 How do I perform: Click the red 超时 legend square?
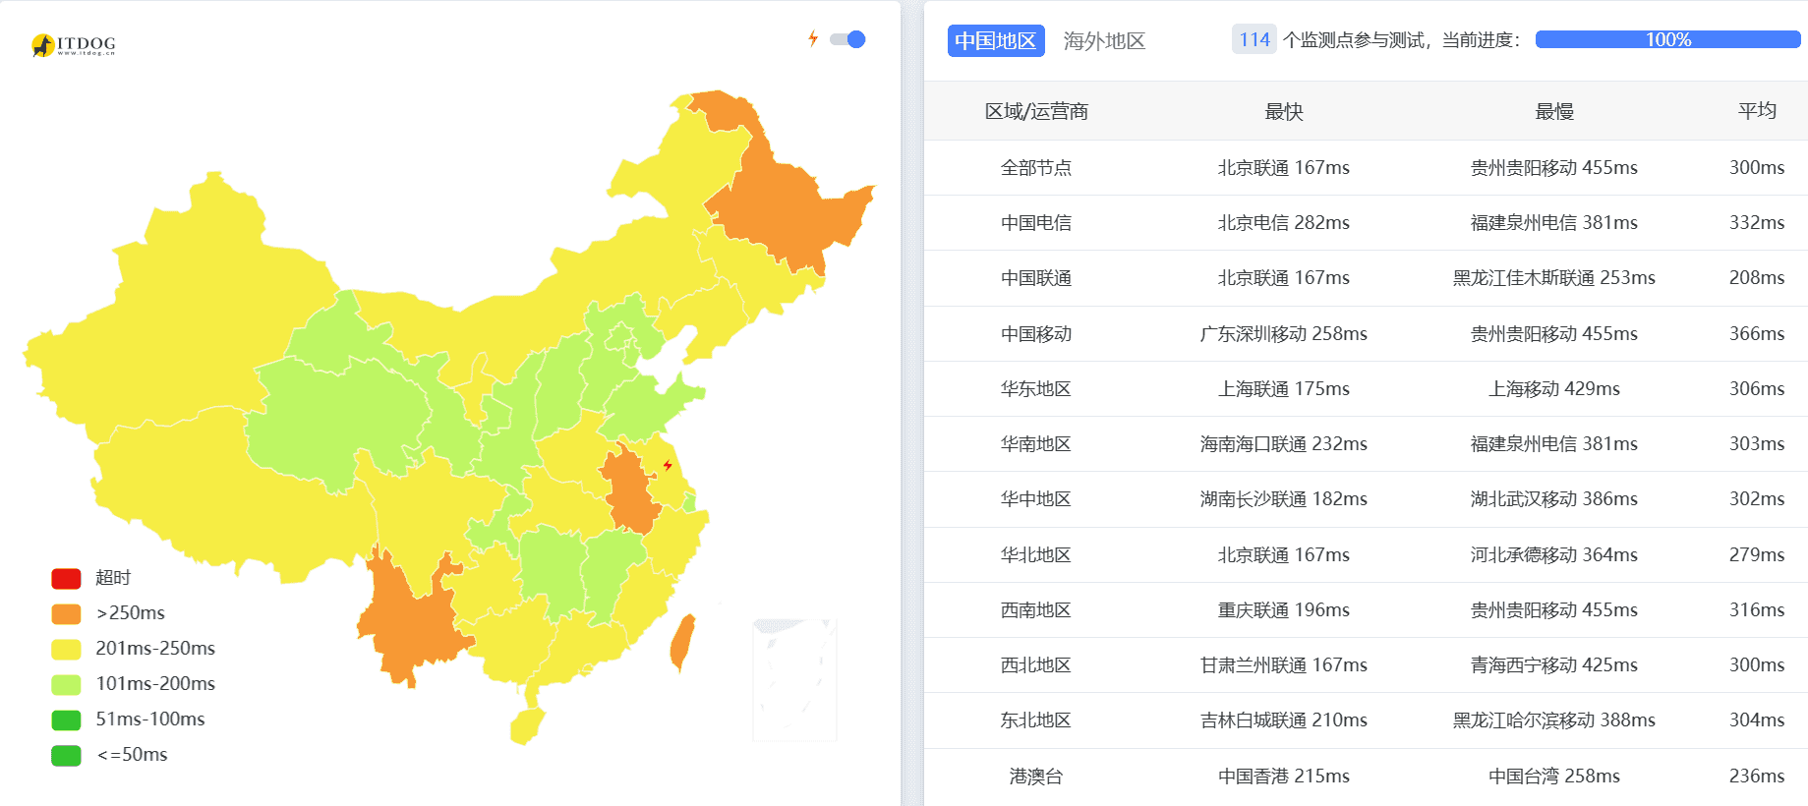click(65, 578)
